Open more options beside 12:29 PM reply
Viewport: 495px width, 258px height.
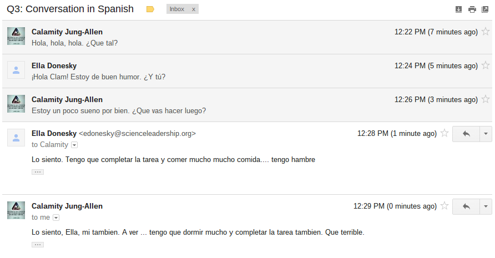(x=486, y=206)
